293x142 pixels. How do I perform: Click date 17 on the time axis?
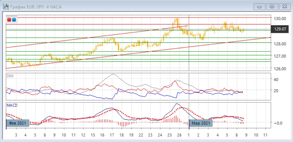coord(111,135)
